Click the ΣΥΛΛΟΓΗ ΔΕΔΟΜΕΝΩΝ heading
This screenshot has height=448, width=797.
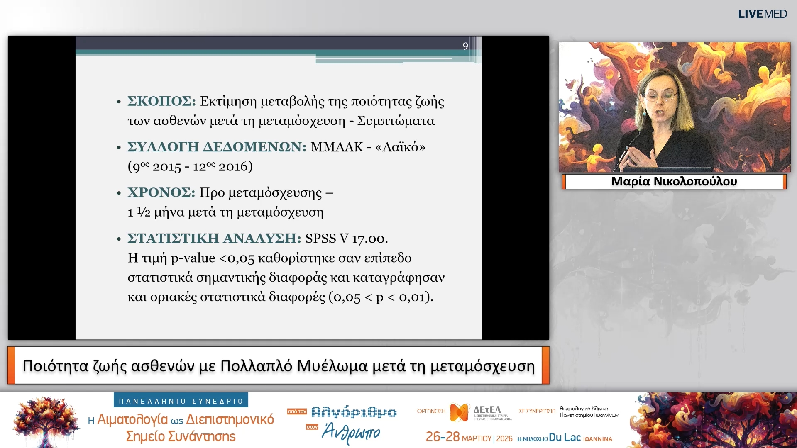tap(216, 147)
